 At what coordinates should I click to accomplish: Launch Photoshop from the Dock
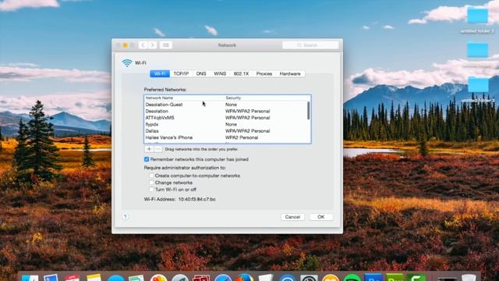[373, 278]
